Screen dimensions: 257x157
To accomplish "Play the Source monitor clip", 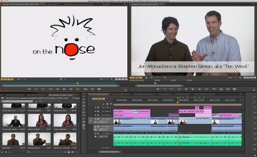I will coord(64,89).
